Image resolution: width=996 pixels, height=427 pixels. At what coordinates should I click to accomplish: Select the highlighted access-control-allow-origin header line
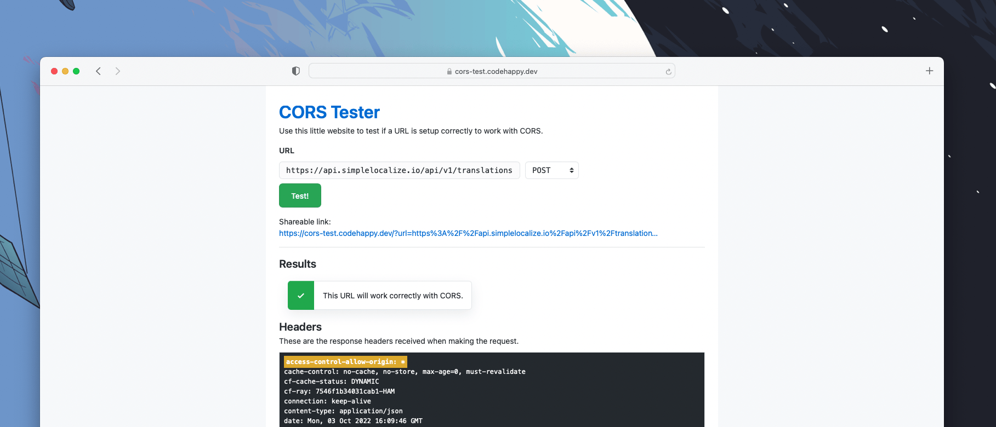345,362
